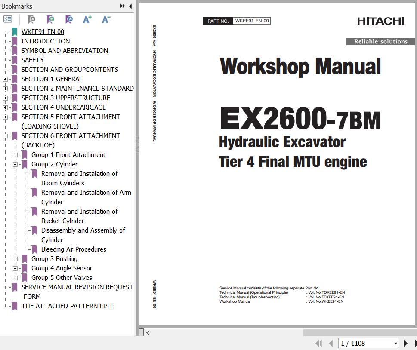
Task: Open the bookmark options list icon
Action: tap(8, 19)
